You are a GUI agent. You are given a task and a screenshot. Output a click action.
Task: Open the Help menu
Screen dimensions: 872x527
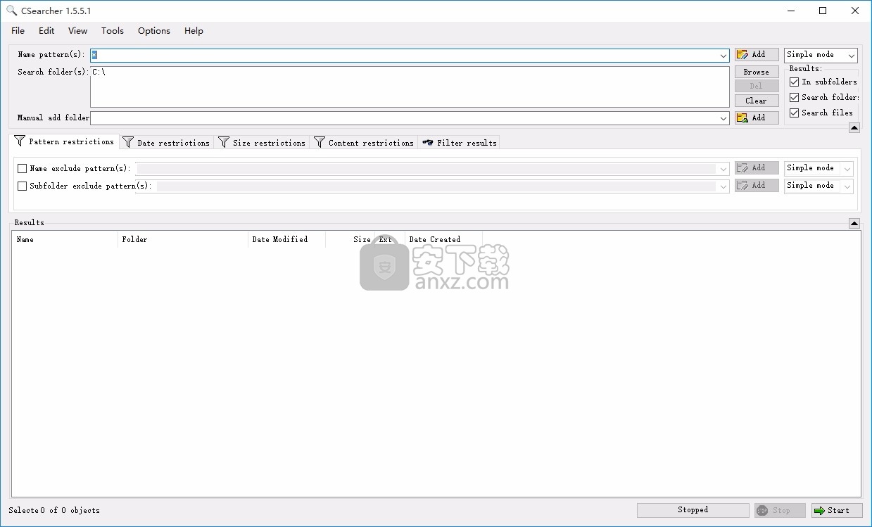pyautogui.click(x=194, y=30)
